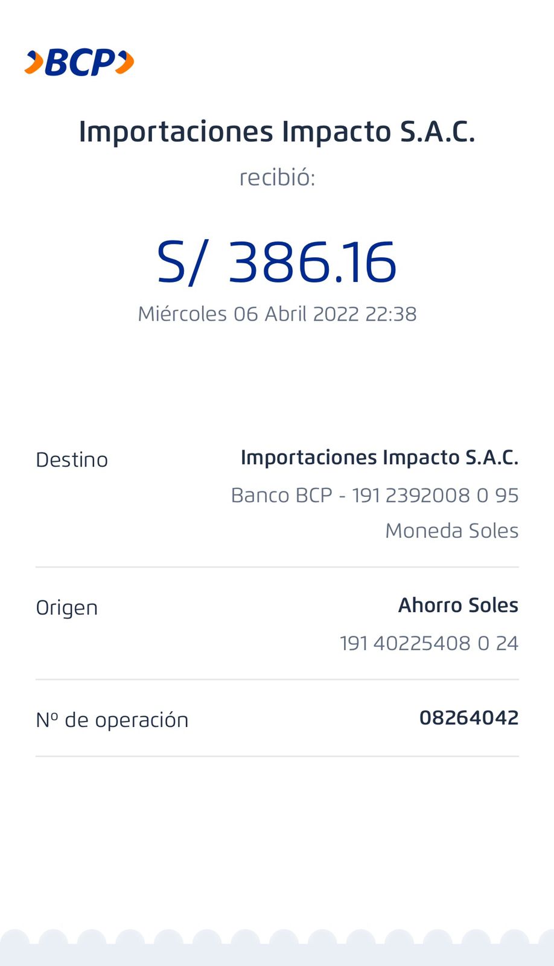Viewport: 554px width, 966px height.
Task: Select operation number 08264042
Action: tap(468, 718)
